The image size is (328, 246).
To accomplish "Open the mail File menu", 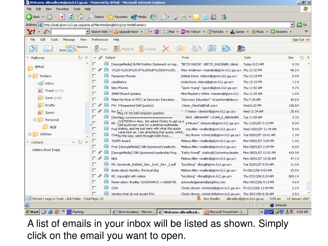I will 33,39.
